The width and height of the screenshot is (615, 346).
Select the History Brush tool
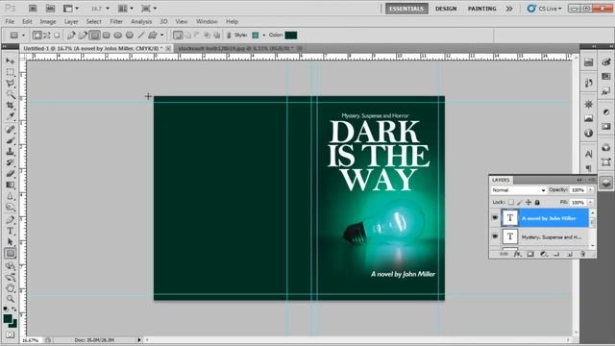pos(11,162)
